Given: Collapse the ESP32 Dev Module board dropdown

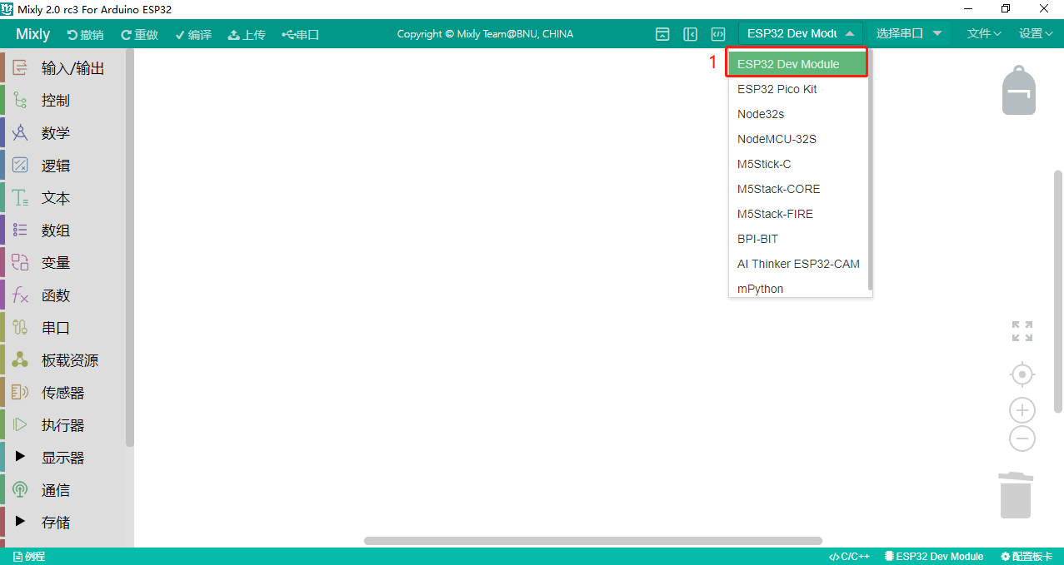Looking at the screenshot, I should click(x=801, y=34).
